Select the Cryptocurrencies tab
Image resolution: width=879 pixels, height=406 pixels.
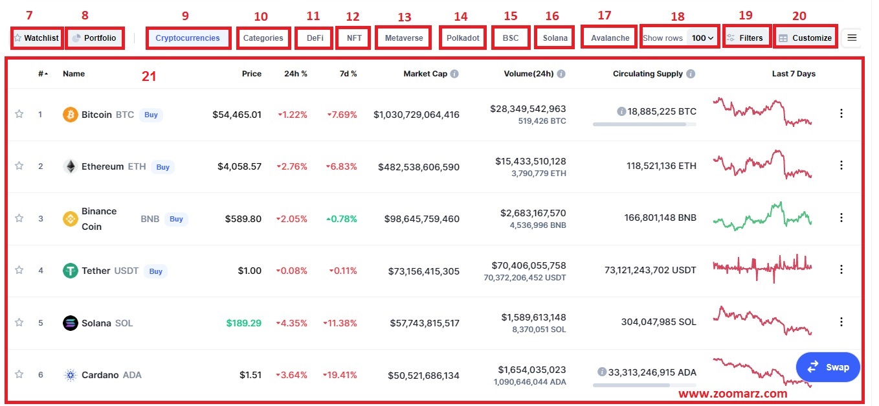(x=188, y=38)
